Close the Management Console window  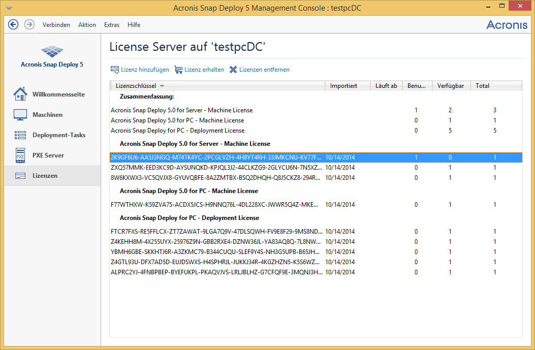click(x=520, y=6)
